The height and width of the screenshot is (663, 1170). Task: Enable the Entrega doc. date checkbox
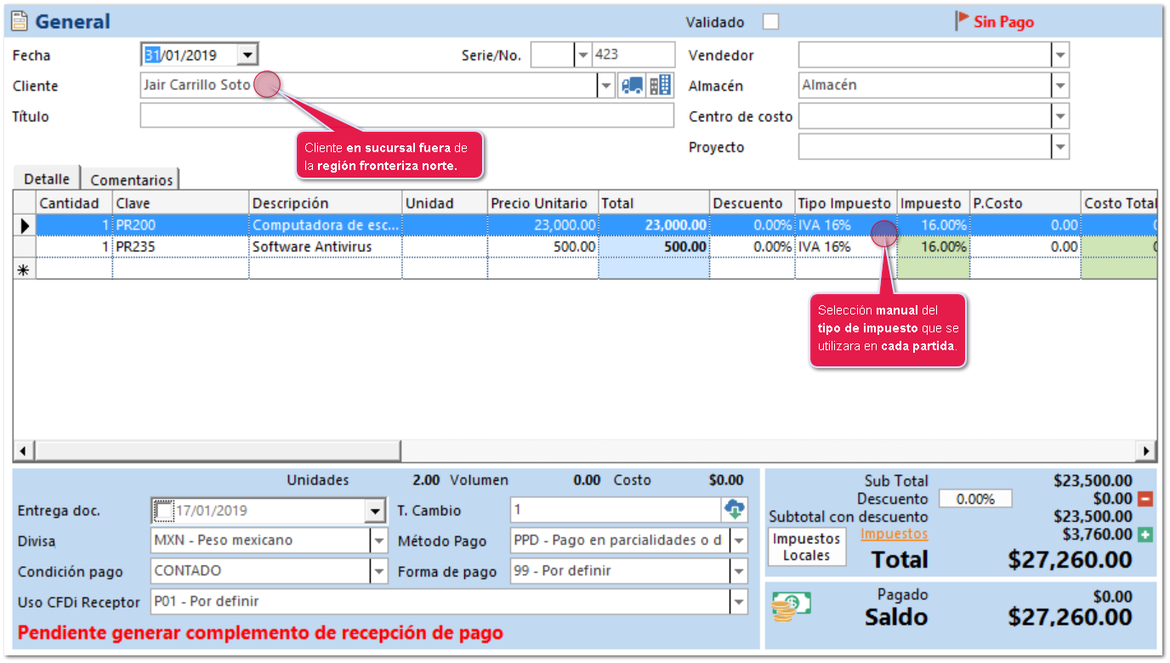tap(162, 511)
